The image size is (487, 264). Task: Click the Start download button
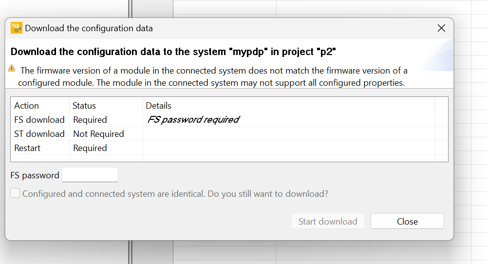(328, 221)
